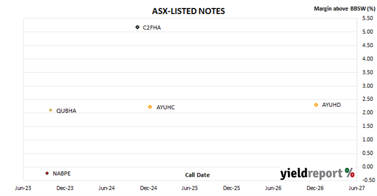Click the NABPE data label text
The height and width of the screenshot is (196, 377).
(62, 173)
